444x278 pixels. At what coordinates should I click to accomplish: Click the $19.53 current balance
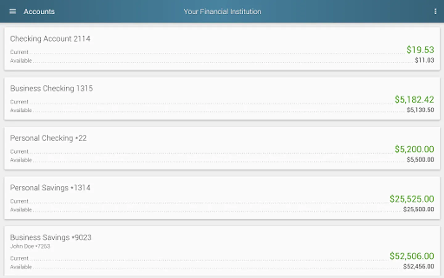(x=420, y=50)
